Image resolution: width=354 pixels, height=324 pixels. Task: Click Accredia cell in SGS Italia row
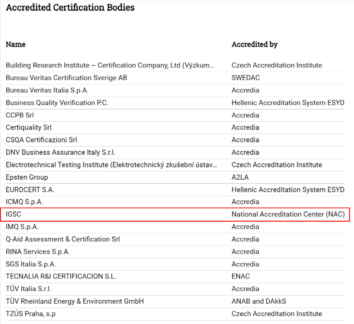click(245, 264)
